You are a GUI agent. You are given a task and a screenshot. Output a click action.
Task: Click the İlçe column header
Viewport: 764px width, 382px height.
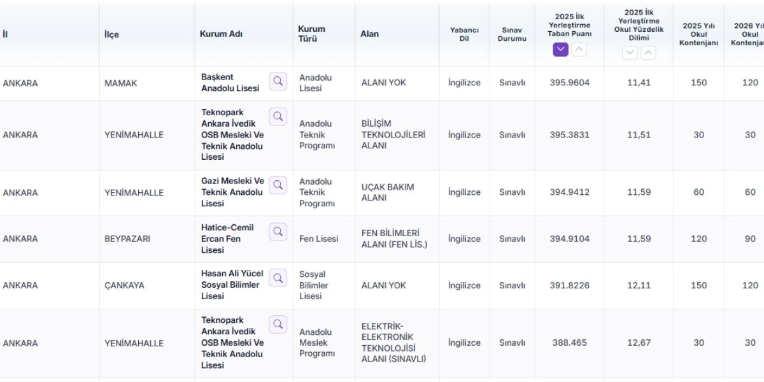click(111, 34)
